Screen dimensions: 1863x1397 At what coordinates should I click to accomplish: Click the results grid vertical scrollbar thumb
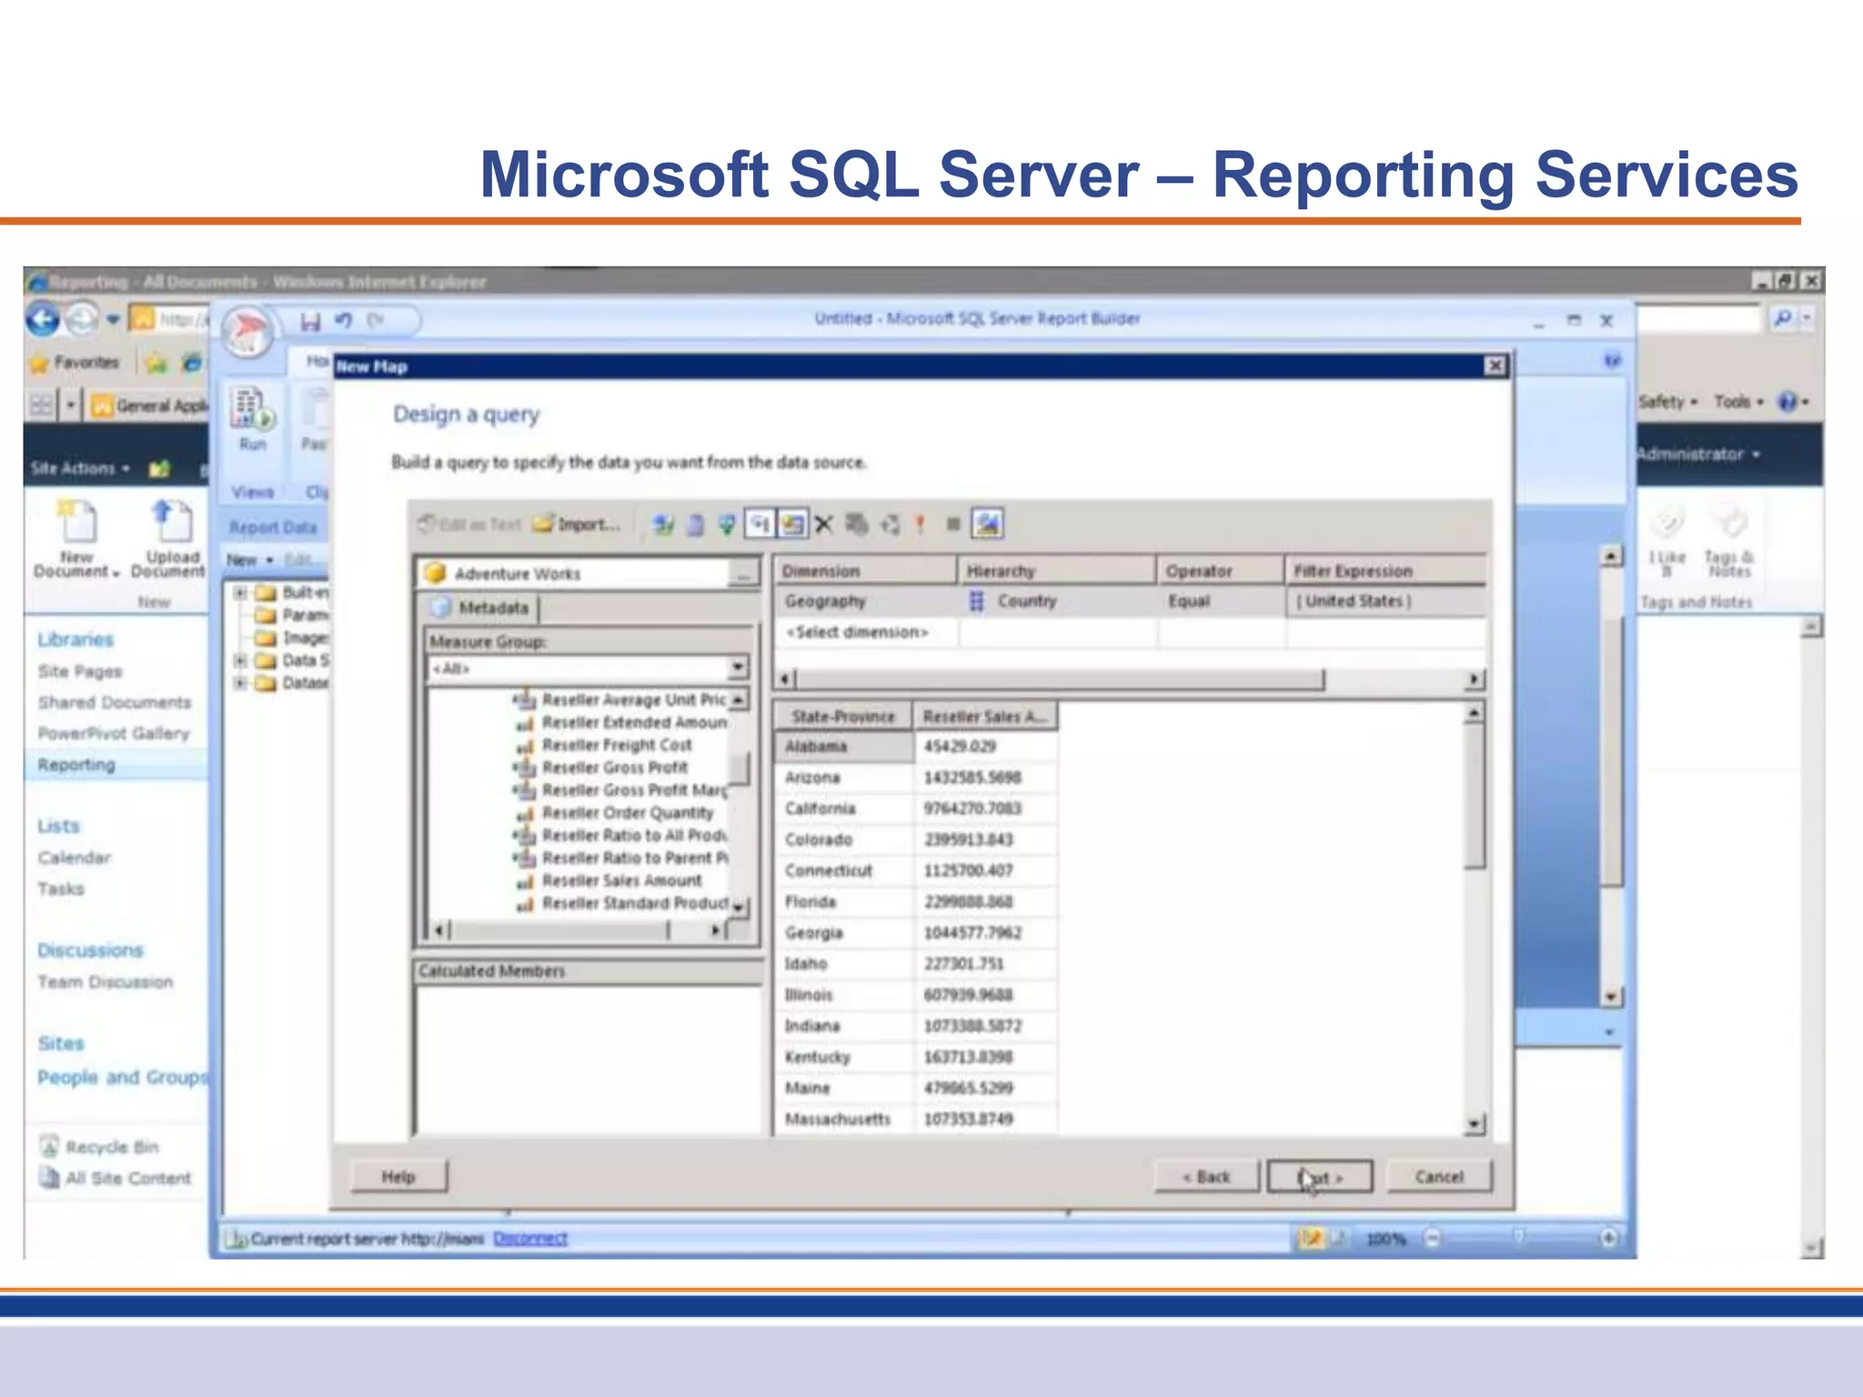click(1475, 798)
